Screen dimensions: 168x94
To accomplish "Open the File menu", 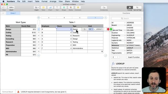I will (19, 1).
